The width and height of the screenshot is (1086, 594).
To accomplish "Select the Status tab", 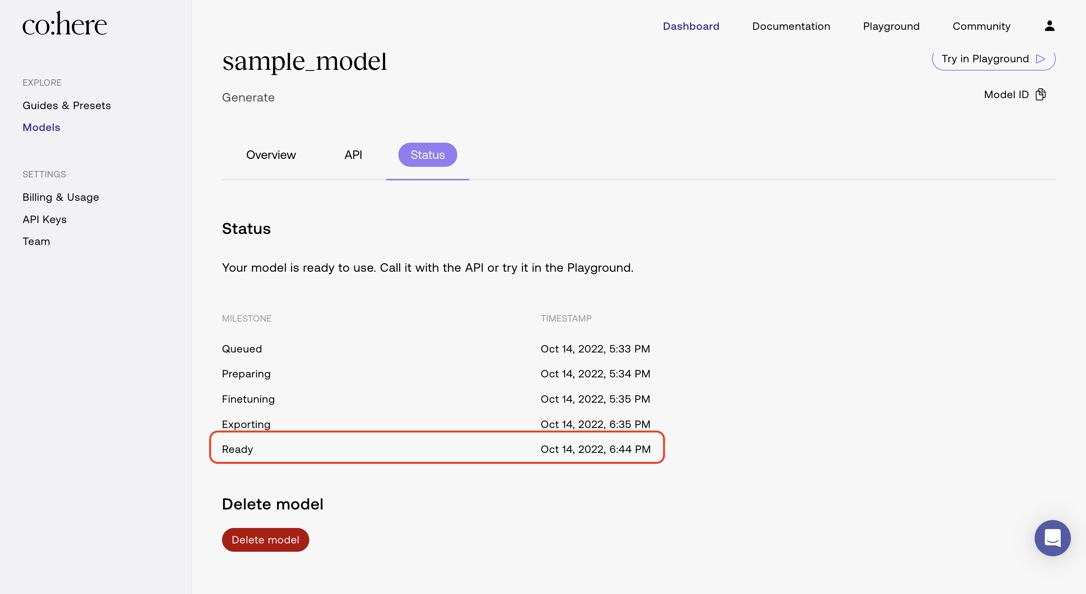I will [427, 155].
